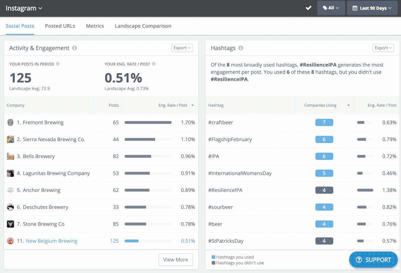Click the Company column header
This screenshot has height=273, width=401.
(16, 105)
